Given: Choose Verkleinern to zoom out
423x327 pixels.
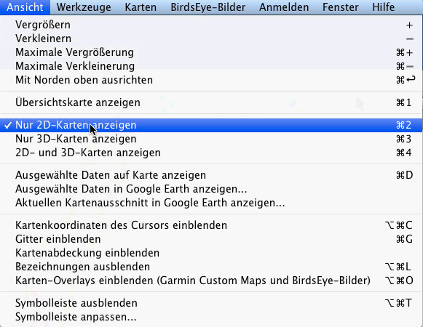Looking at the screenshot, I should (211, 39).
